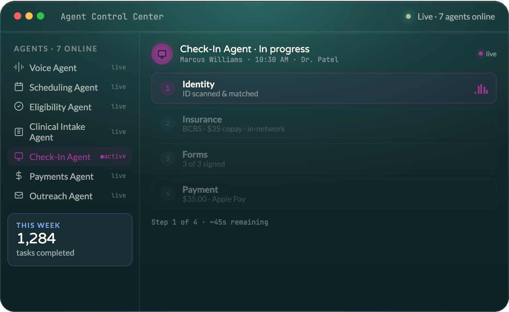Select the Payment step with Apple Pay
Screen dimensions: 509x312
(x=324, y=194)
